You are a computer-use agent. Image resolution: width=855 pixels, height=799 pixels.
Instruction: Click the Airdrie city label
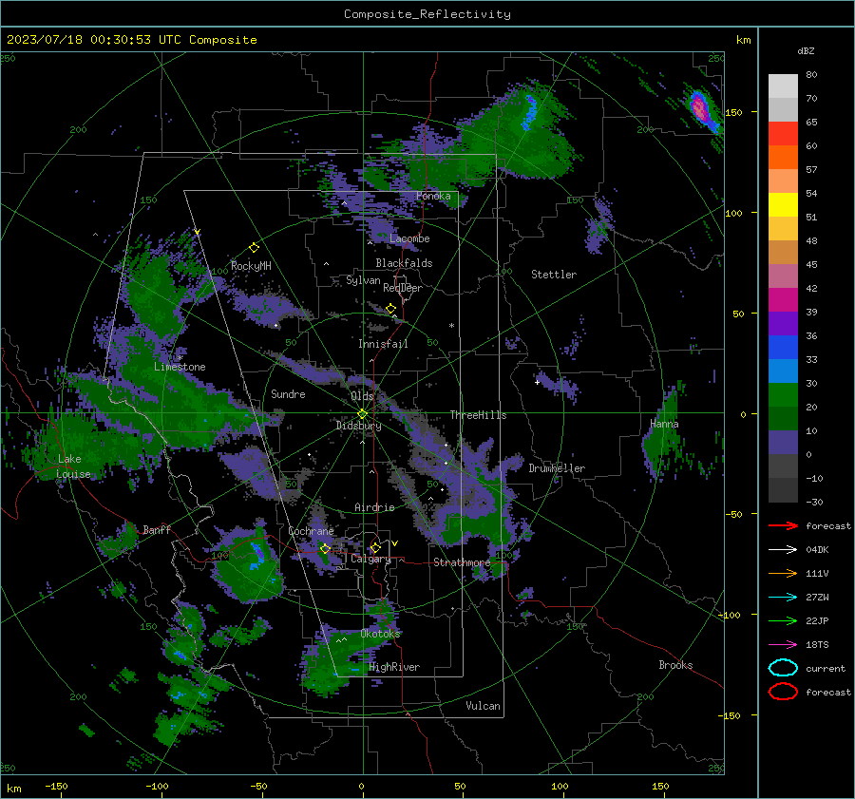pyautogui.click(x=374, y=507)
